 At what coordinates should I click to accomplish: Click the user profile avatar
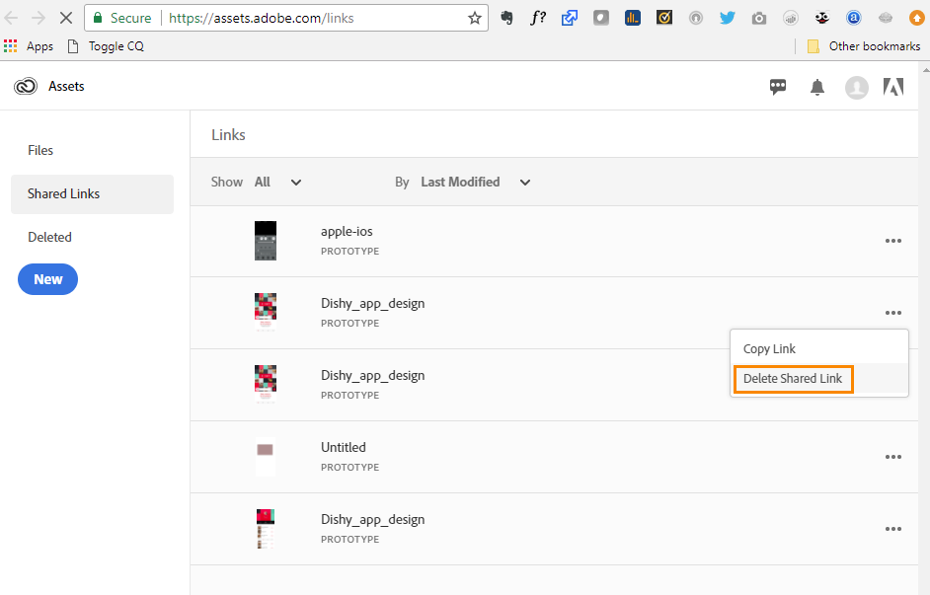pos(856,88)
